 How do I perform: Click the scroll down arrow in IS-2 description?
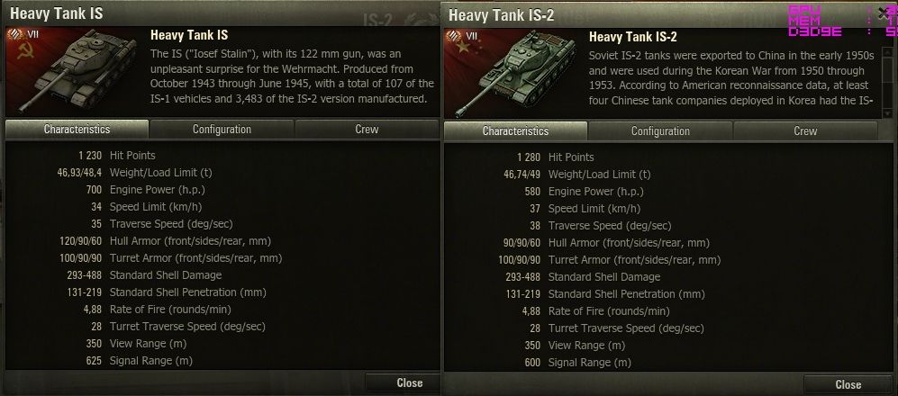888,113
